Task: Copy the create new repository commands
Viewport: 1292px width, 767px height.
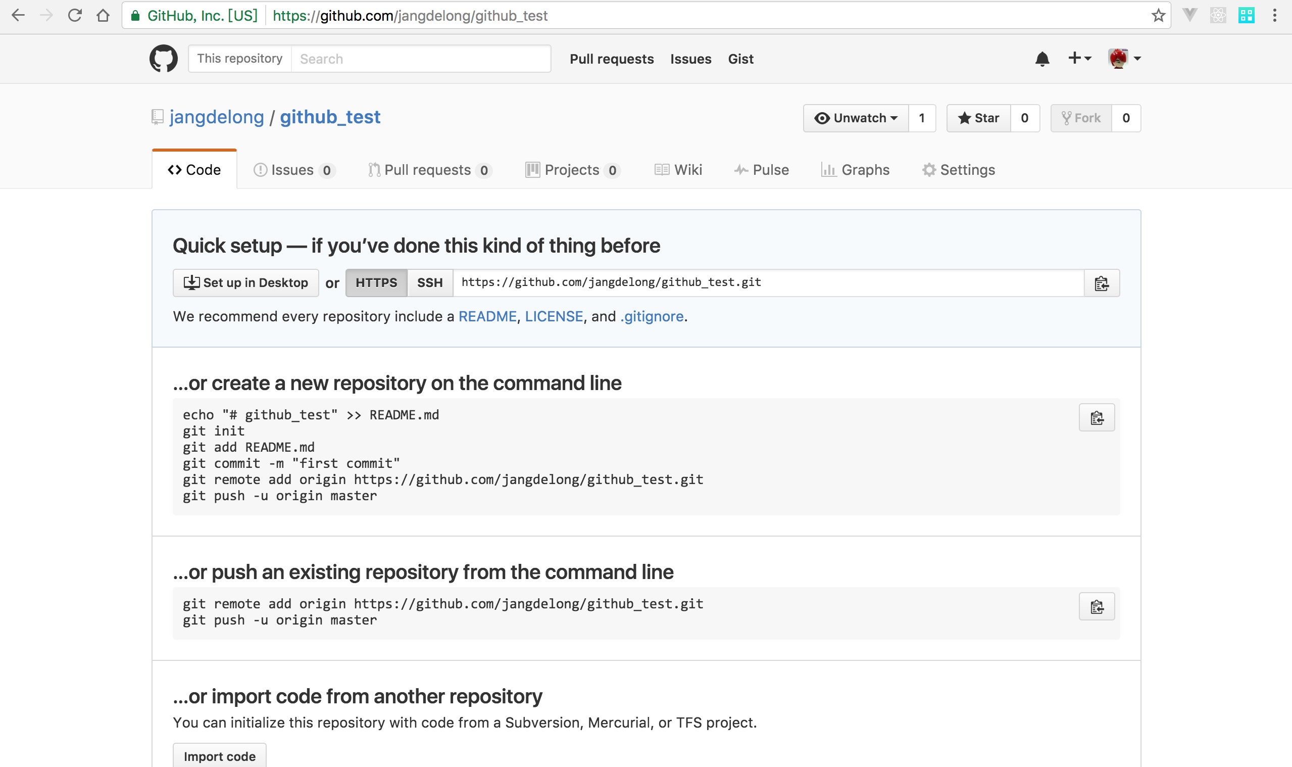Action: tap(1097, 418)
